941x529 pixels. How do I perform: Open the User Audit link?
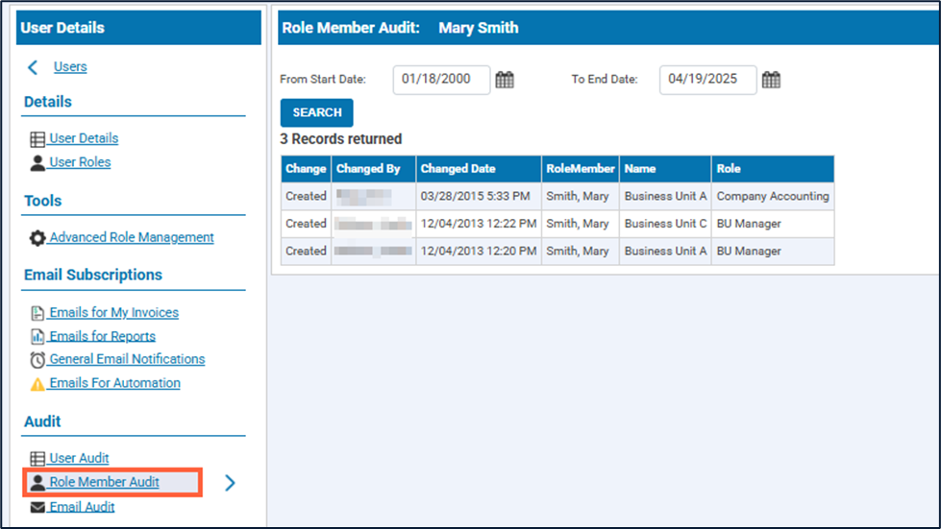pyautogui.click(x=79, y=458)
